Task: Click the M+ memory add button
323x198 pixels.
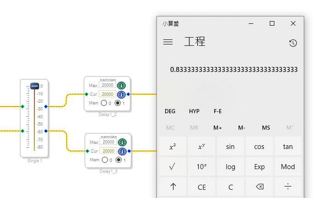Action: [x=217, y=128]
